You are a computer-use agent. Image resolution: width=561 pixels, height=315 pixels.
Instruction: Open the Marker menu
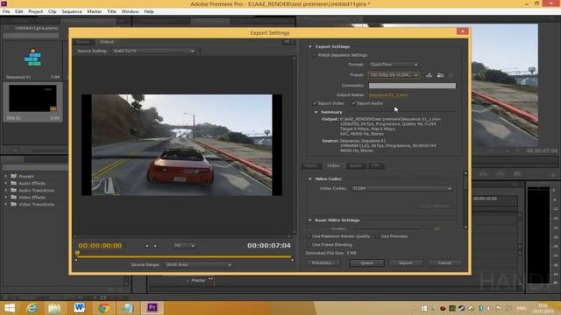coord(95,11)
